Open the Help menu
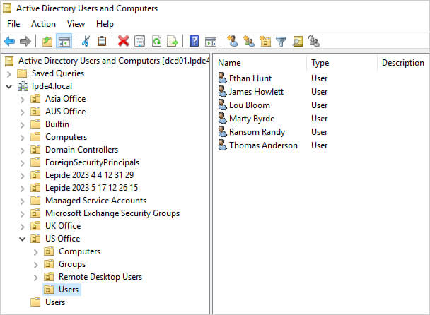Image resolution: width=430 pixels, height=315 pixels. [x=105, y=24]
